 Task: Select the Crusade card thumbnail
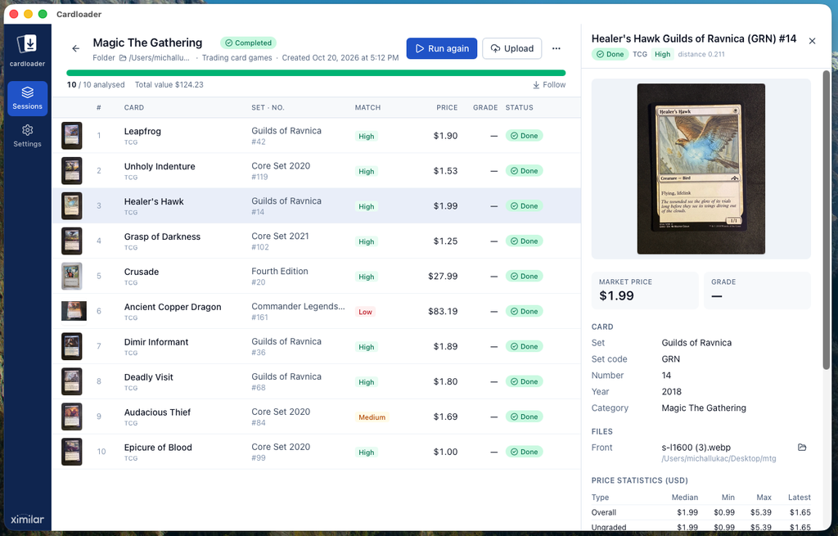click(72, 277)
